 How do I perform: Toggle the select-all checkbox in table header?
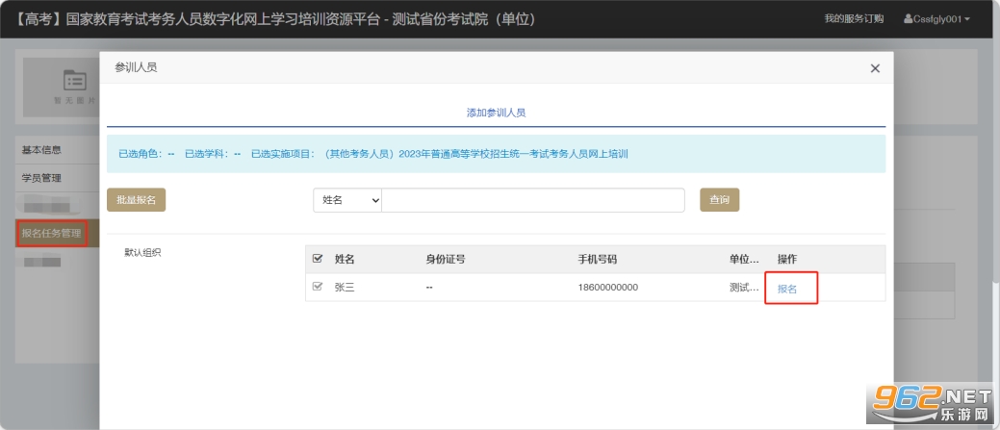tap(317, 259)
